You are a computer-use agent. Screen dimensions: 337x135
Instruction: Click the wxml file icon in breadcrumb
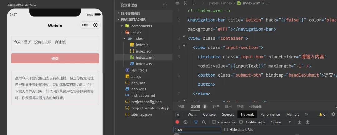(239, 3)
